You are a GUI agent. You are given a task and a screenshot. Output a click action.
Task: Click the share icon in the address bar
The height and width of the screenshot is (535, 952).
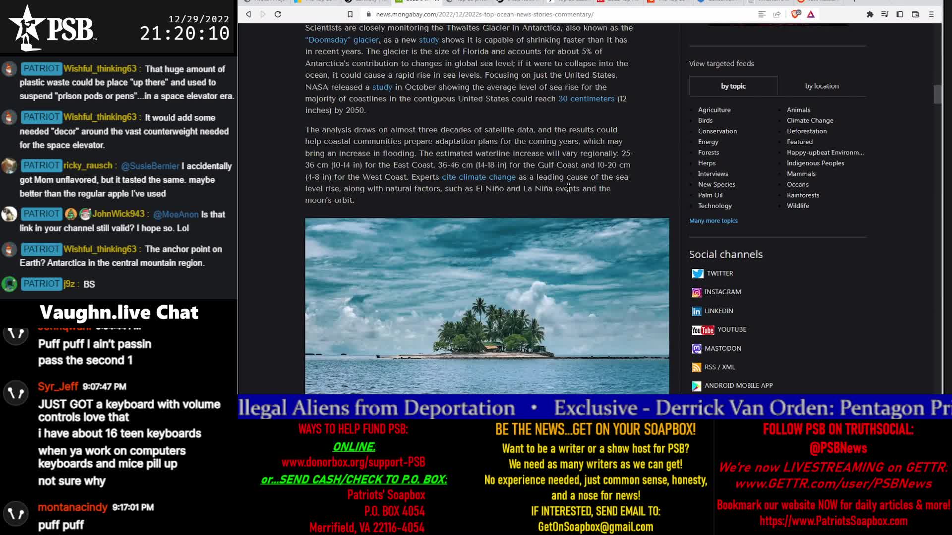[x=777, y=14]
